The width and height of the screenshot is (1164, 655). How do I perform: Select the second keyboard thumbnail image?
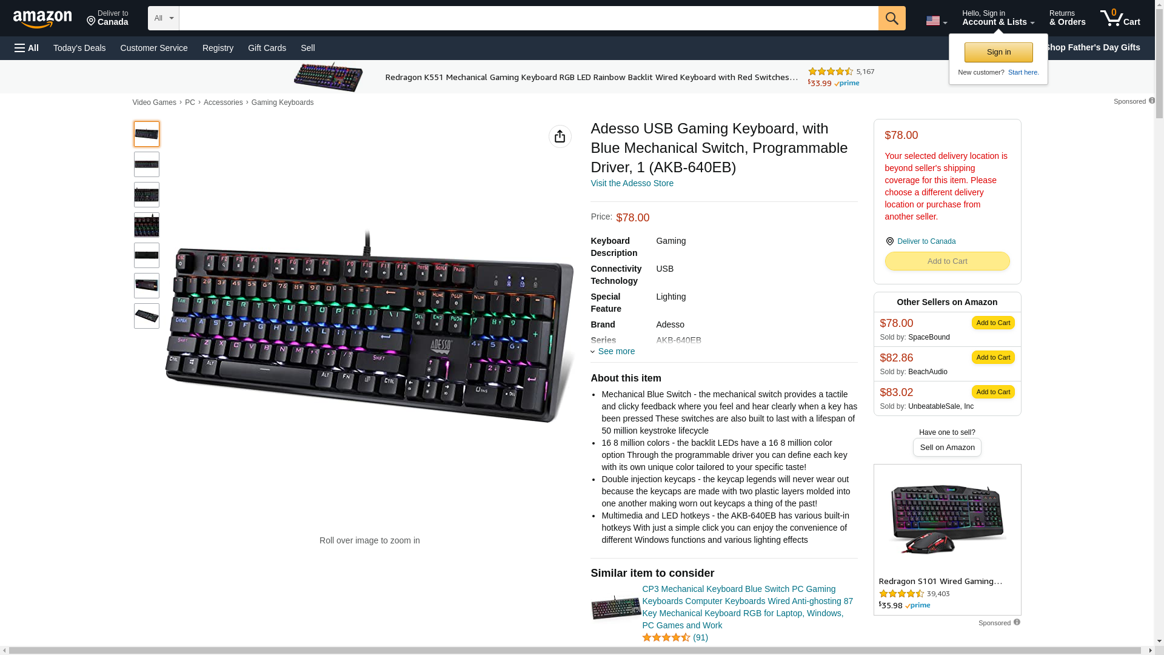147,164
